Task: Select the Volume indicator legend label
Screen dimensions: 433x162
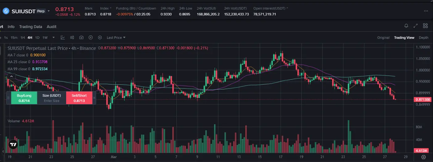Action: (14, 121)
